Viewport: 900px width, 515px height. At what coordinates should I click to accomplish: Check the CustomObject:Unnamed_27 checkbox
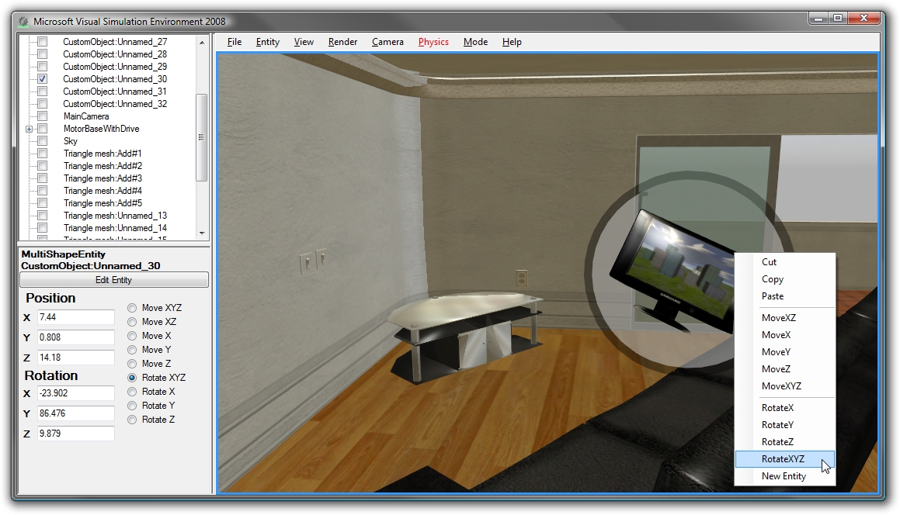point(42,41)
